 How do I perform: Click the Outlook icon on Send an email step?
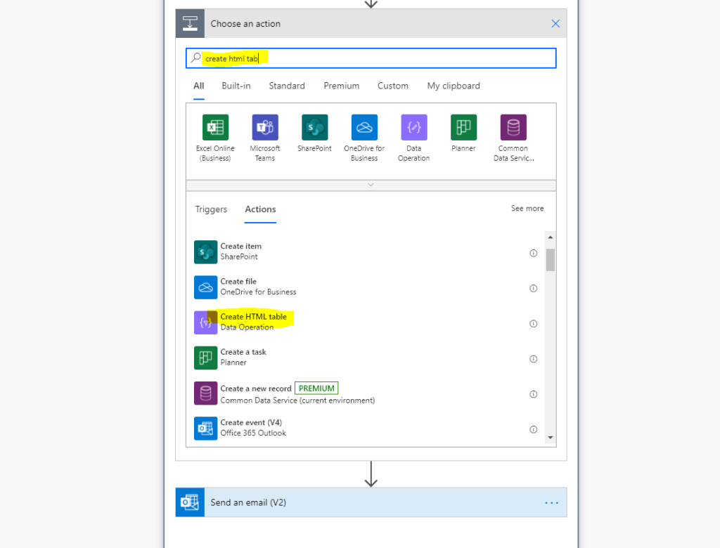[x=190, y=502]
